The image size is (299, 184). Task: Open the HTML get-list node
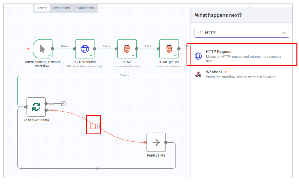169,49
